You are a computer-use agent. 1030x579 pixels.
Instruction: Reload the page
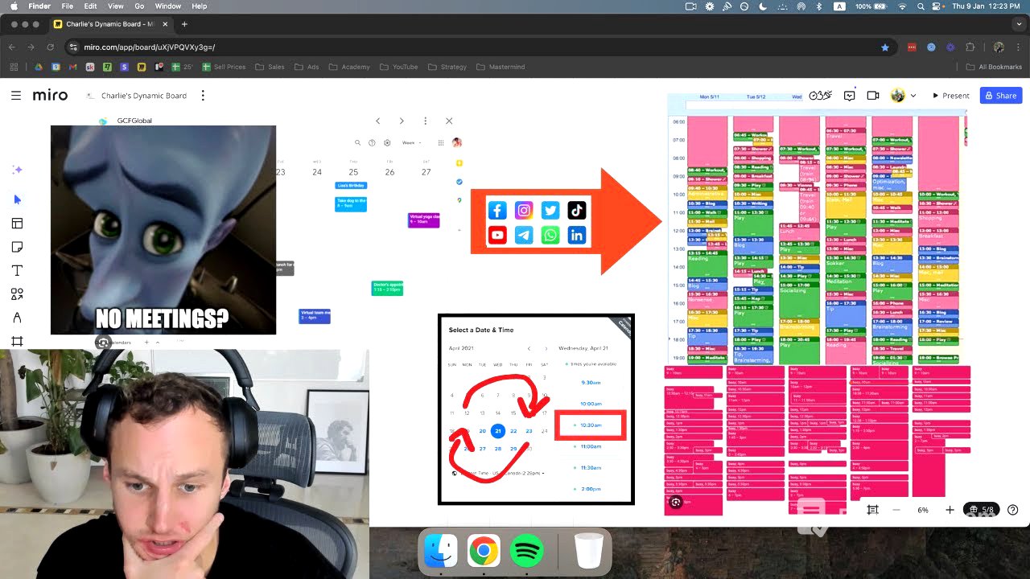pos(50,47)
